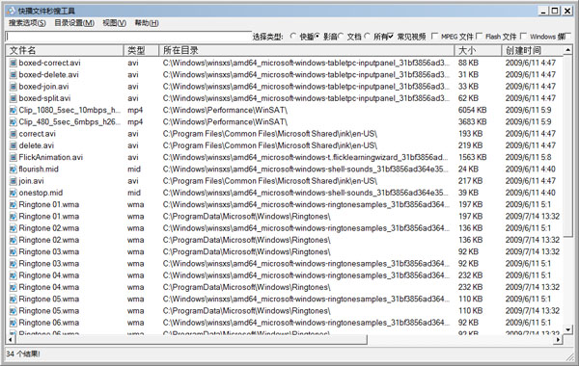Click the icon of the 217 KB join.avi
Screen dimensions: 579x366
[x=14, y=181]
